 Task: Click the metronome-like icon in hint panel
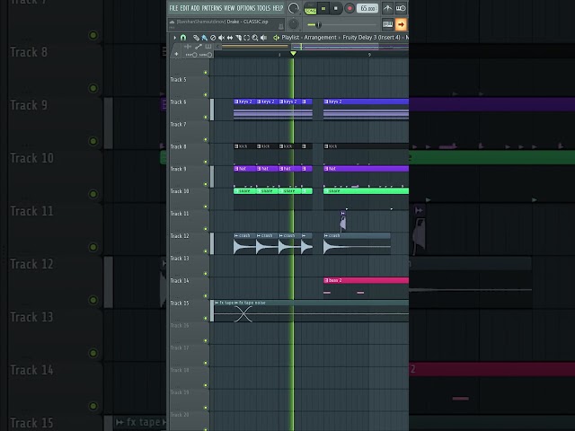point(280,26)
